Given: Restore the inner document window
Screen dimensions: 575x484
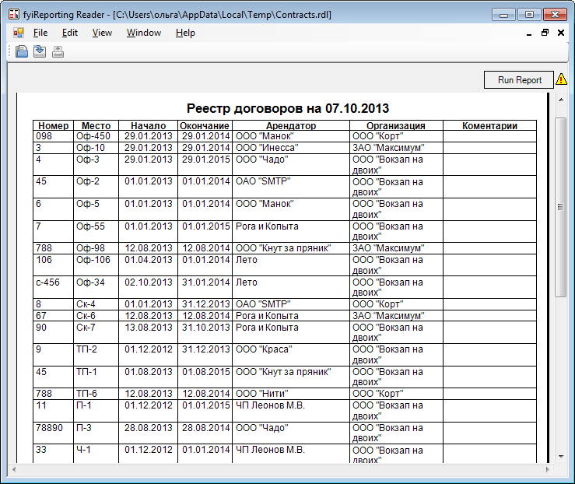Looking at the screenshot, I should (545, 33).
